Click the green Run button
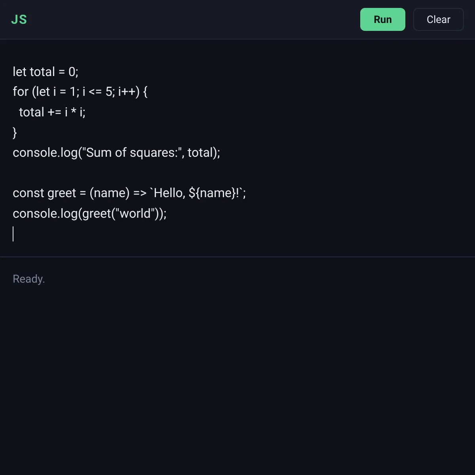Screen dimensions: 475x475 tap(382, 19)
